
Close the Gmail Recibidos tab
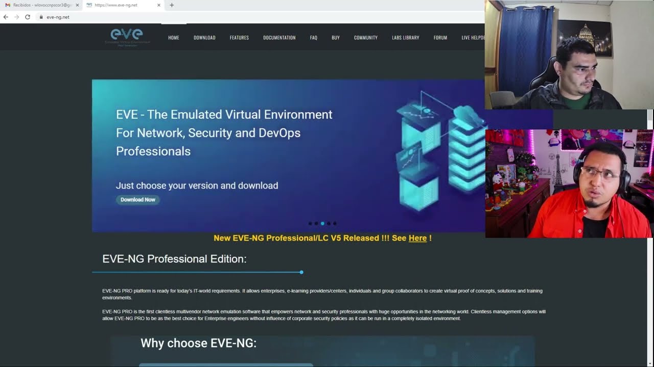77,5
